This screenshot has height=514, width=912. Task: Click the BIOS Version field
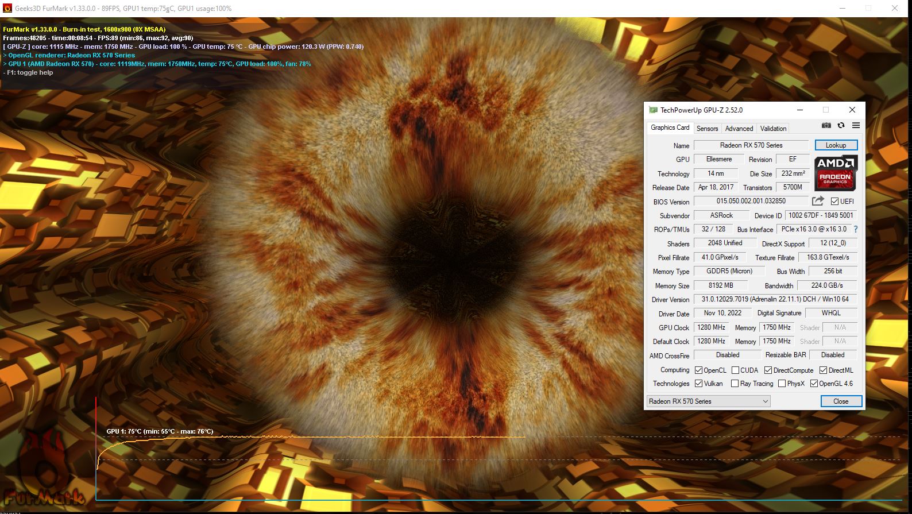coord(751,201)
